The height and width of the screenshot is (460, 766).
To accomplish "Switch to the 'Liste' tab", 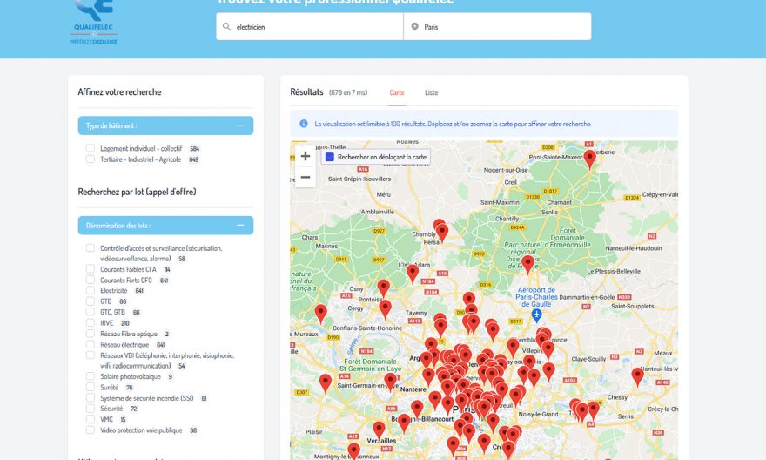I will coord(431,92).
